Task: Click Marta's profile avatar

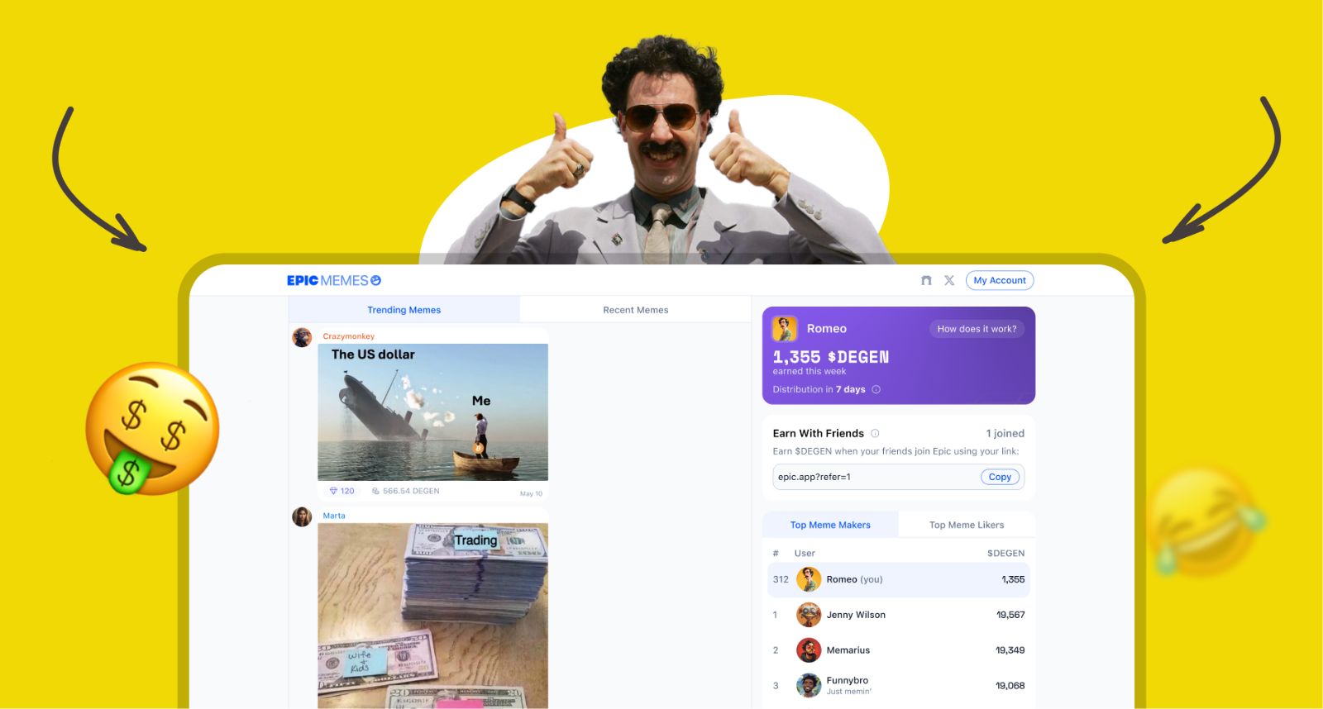Action: pos(303,517)
